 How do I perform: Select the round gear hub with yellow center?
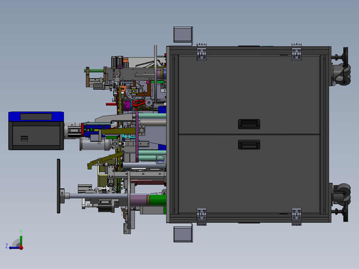coord(134,92)
